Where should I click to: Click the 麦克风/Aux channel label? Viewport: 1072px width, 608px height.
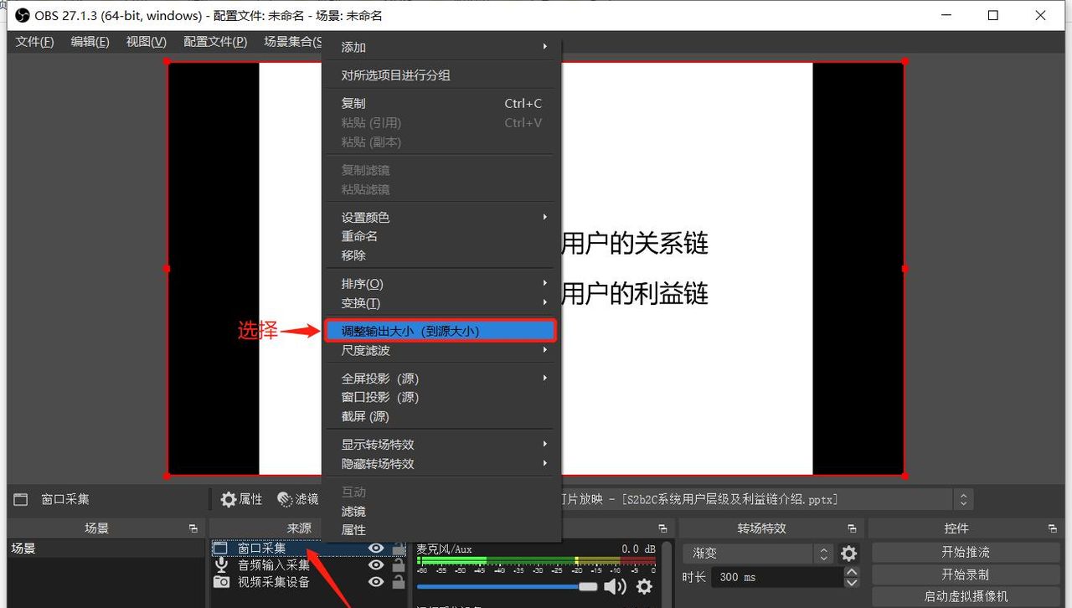[445, 549]
